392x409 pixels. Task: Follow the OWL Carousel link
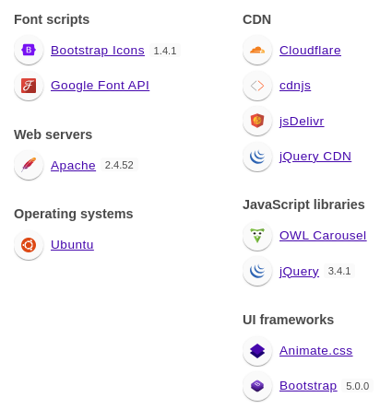coord(323,236)
